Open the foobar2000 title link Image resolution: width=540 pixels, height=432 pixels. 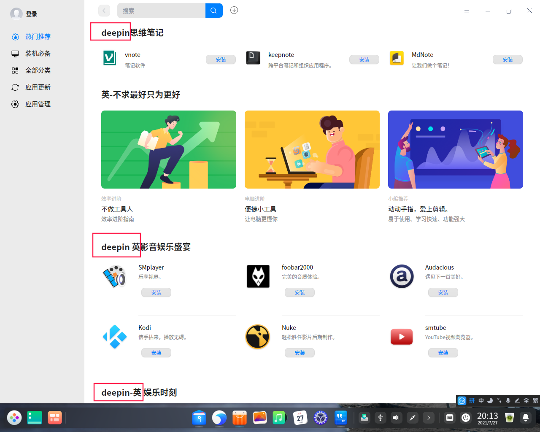click(x=297, y=267)
